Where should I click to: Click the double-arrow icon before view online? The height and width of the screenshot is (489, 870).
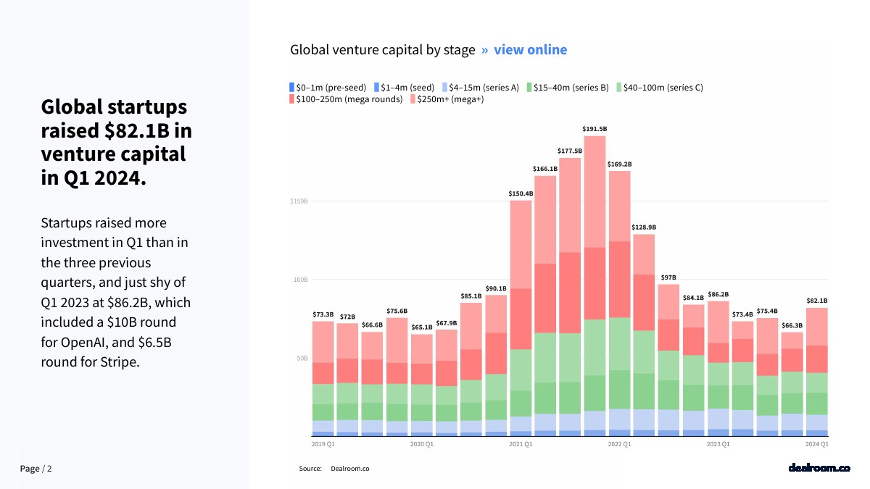(x=485, y=50)
